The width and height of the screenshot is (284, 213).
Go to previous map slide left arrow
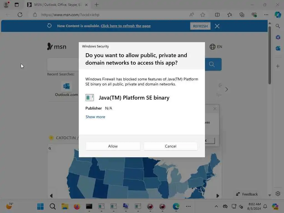(51, 196)
